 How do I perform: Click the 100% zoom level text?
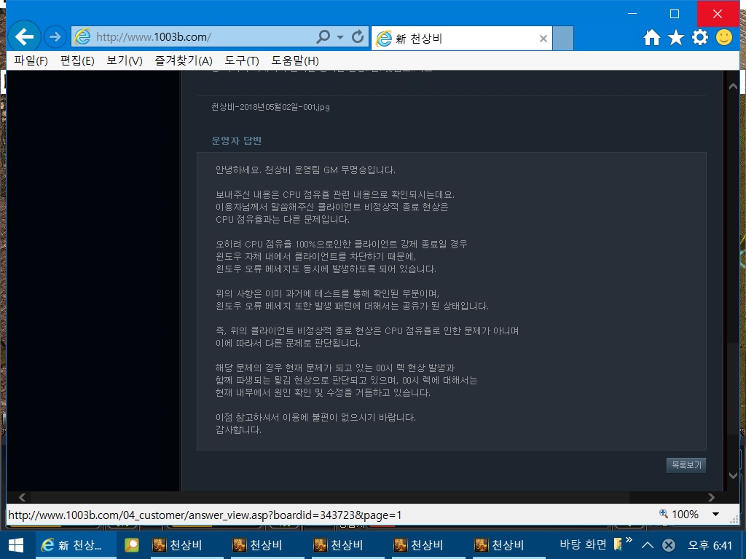(x=685, y=514)
